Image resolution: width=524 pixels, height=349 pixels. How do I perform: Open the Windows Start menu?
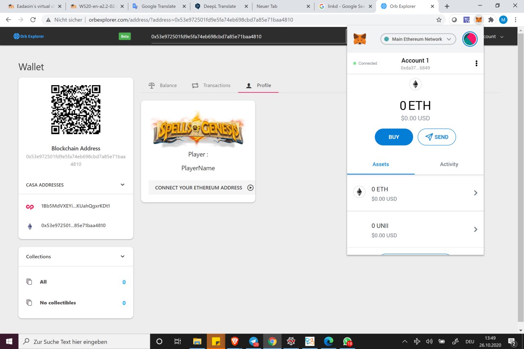pyautogui.click(x=9, y=341)
